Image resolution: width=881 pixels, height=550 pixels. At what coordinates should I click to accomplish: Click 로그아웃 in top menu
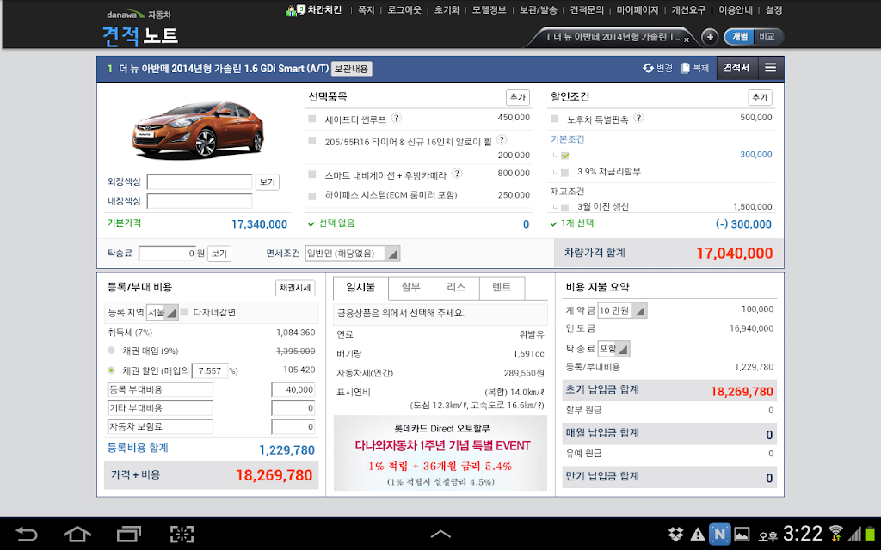[404, 10]
